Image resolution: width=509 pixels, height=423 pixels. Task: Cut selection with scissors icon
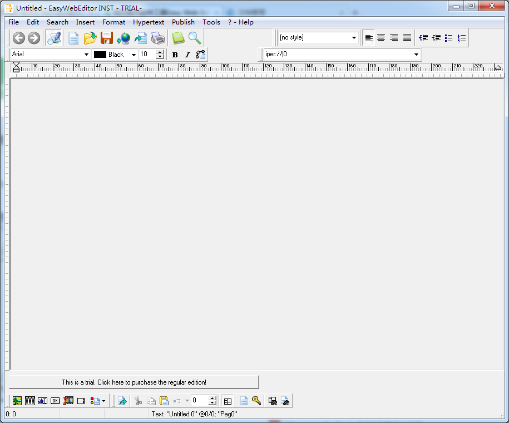point(139,401)
